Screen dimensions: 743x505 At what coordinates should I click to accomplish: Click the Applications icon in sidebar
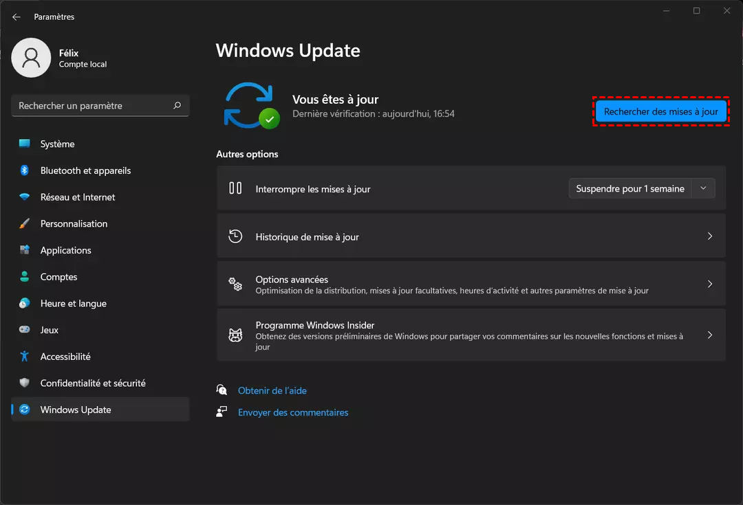(x=24, y=250)
